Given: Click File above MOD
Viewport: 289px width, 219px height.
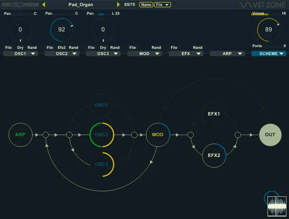Looking at the screenshot, I should coord(133,48).
